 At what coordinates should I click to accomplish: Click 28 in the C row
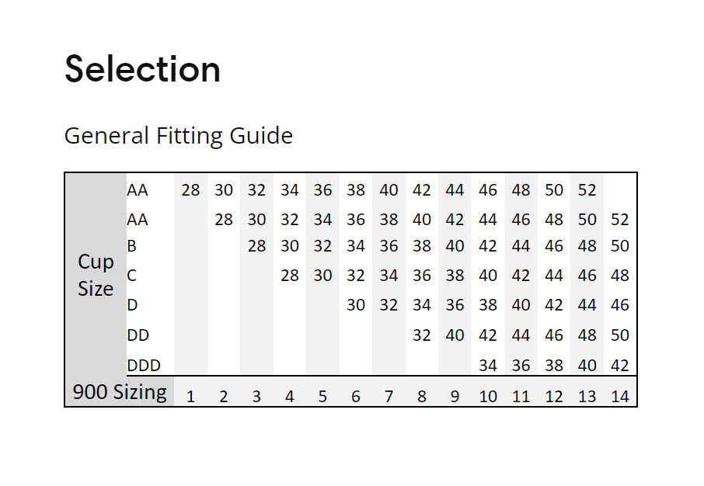[x=290, y=275]
